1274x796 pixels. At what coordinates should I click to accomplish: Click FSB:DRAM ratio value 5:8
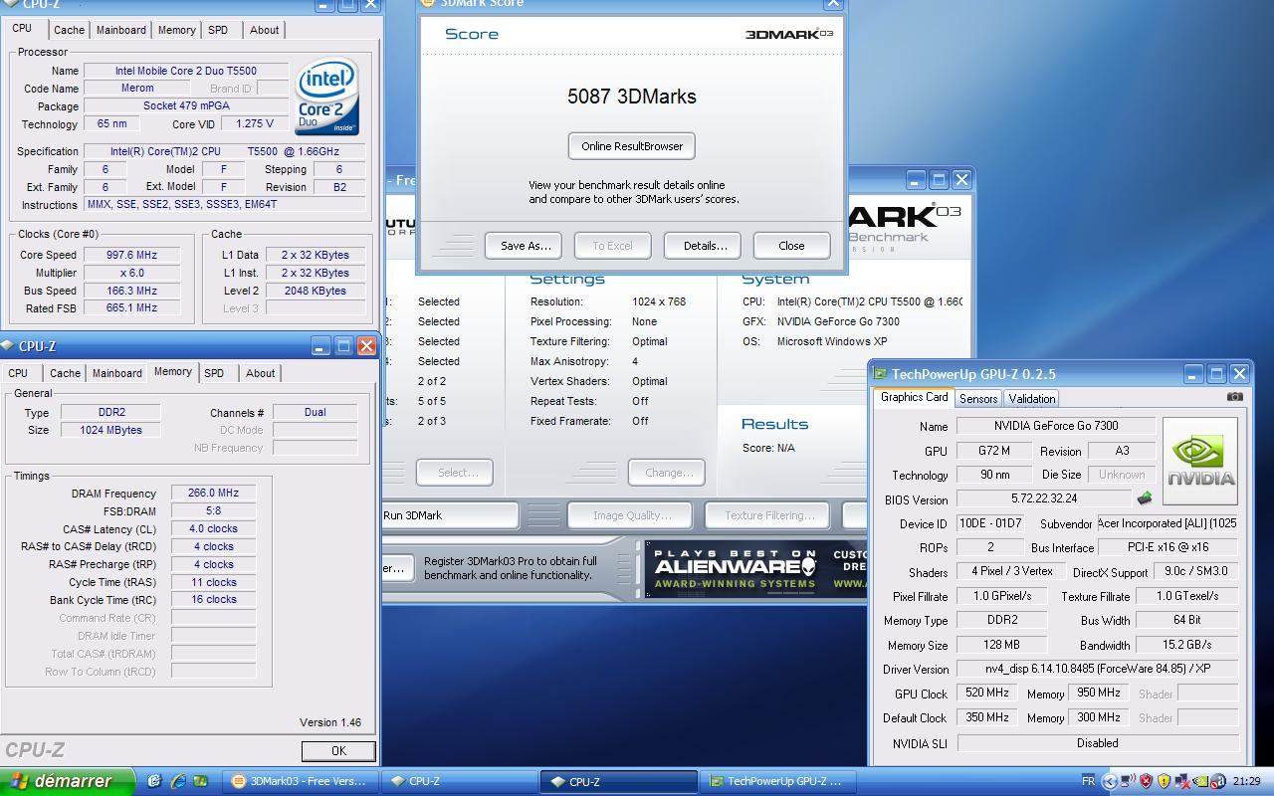click(x=214, y=510)
